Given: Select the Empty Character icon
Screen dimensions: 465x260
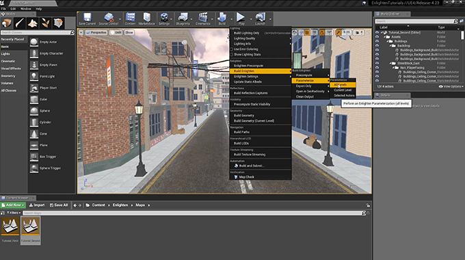Looking at the screenshot, I should 34,53.
